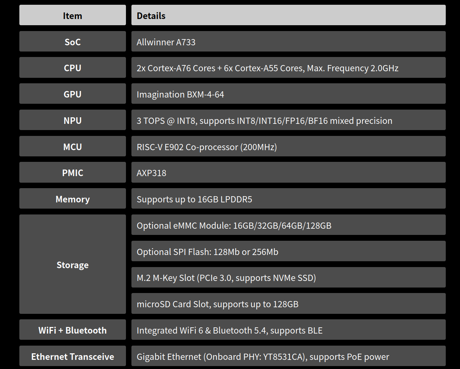Click the Gigabit Ethernet PHY cell
460x369 pixels.
tap(263, 357)
